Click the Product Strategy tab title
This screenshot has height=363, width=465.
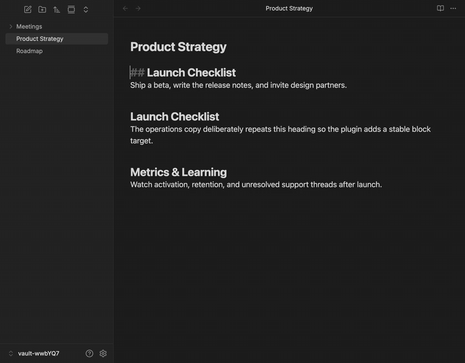(289, 8)
